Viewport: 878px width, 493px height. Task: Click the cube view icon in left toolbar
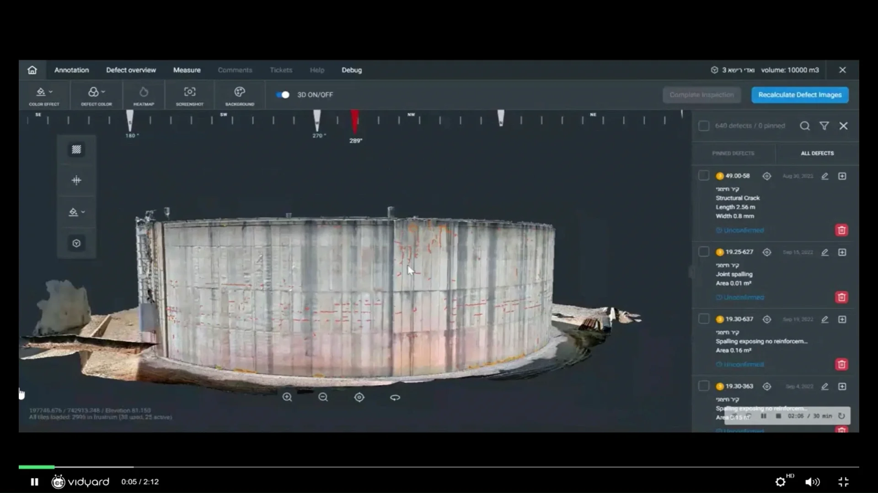click(76, 243)
